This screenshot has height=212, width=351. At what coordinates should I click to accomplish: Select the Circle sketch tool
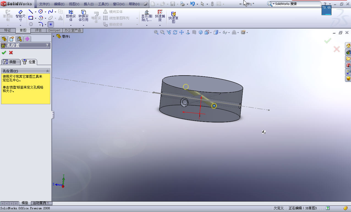coord(41,12)
